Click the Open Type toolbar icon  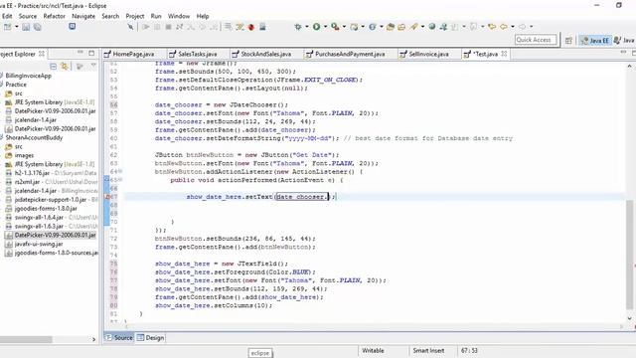click(x=391, y=27)
